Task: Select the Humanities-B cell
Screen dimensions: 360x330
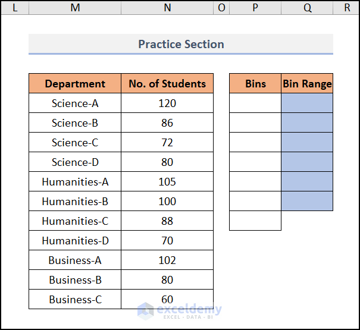Action: pyautogui.click(x=75, y=202)
